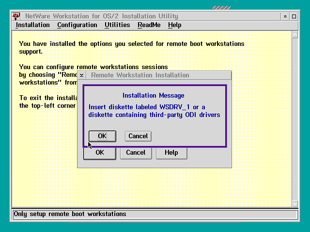
Task: Click status text 'Only setup remote boot workstations'
Action: (x=70, y=214)
